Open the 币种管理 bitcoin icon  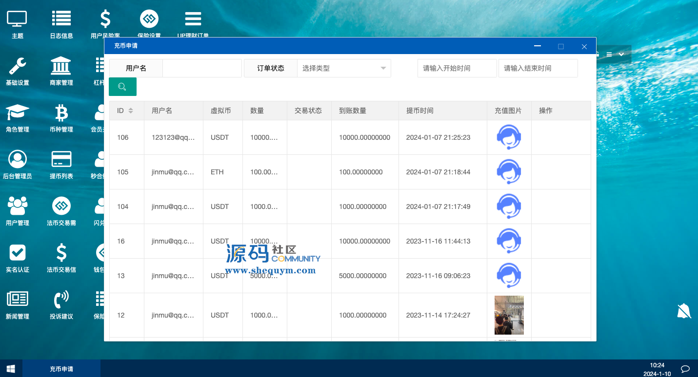click(61, 113)
